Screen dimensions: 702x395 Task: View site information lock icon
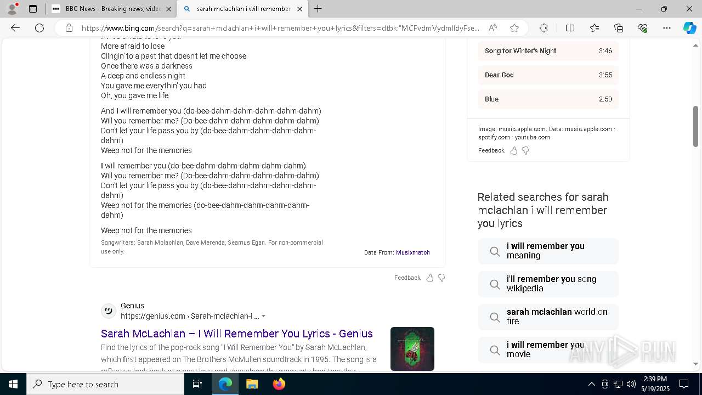(69, 28)
